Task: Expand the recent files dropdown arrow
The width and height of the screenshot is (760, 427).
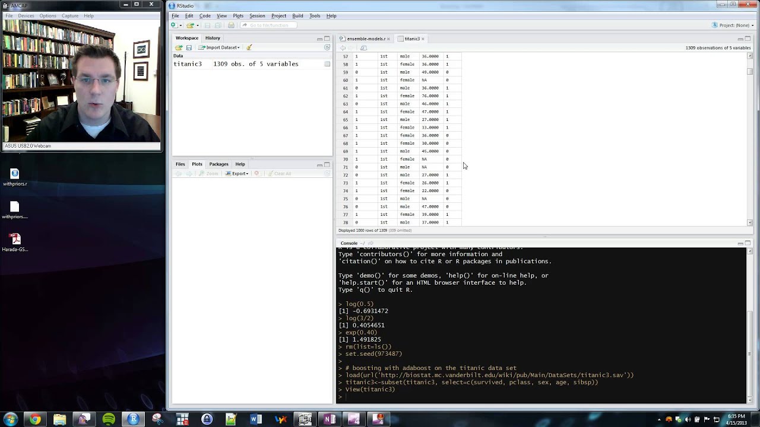Action: 197,26
